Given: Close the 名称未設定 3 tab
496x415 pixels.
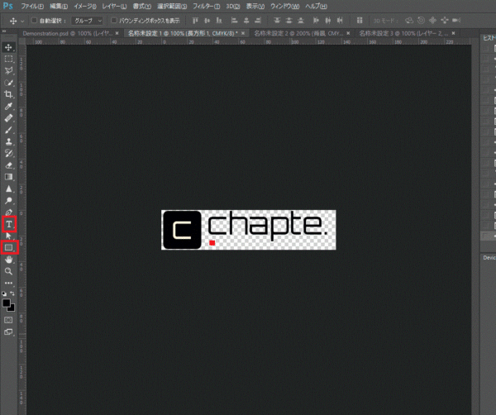Looking at the screenshot, I should click(x=453, y=33).
